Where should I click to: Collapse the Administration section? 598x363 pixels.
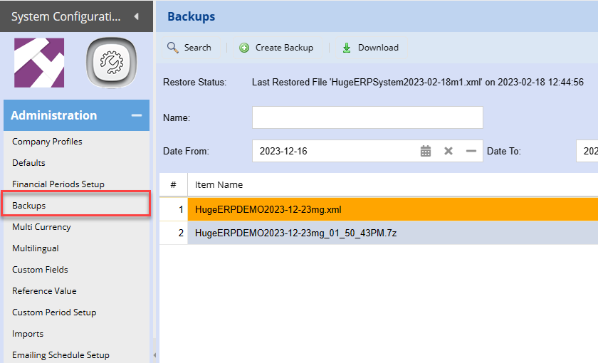click(x=136, y=115)
